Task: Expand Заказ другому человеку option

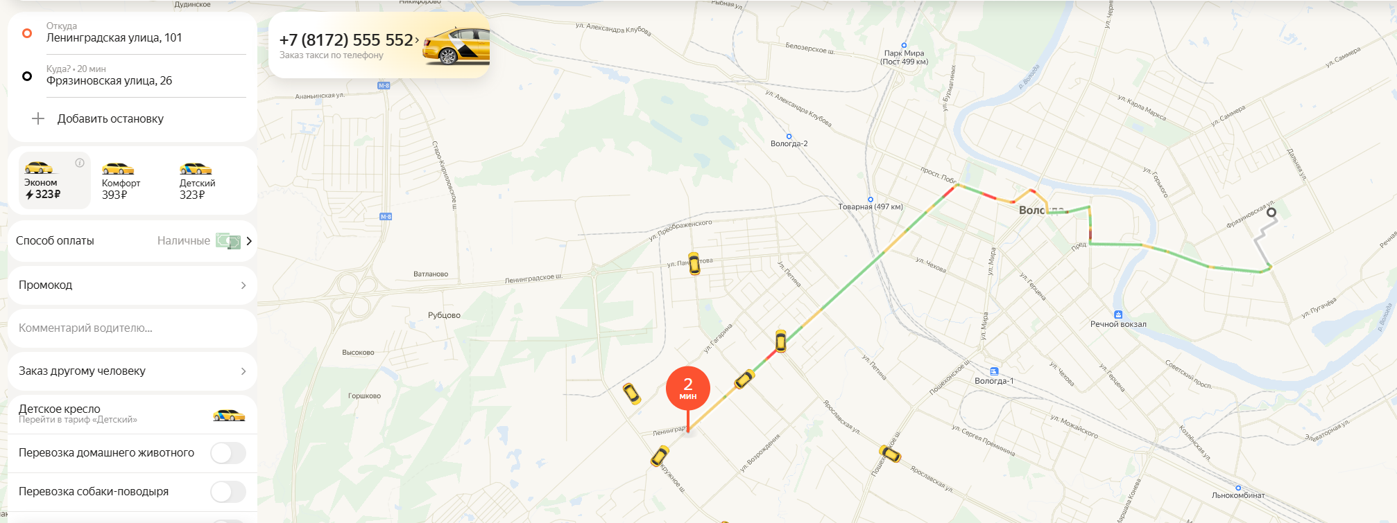Action: point(132,371)
